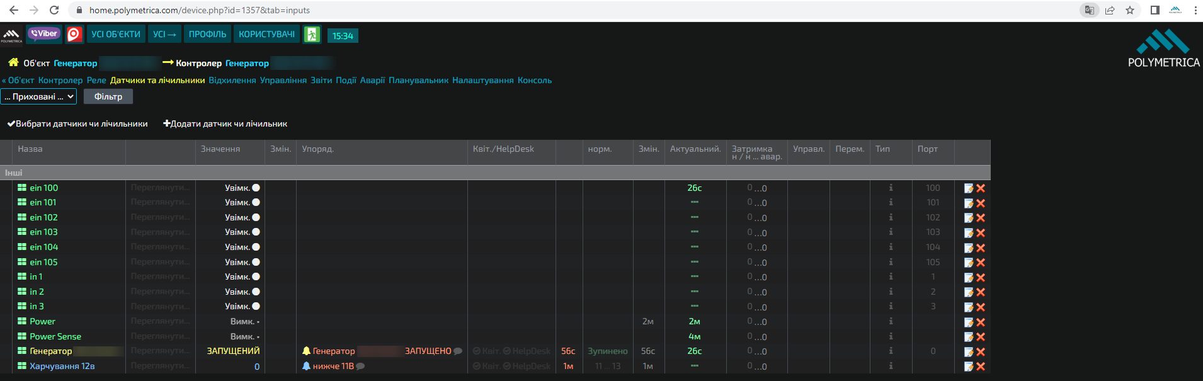Open the comment bubble beside нижче 11В

(360, 366)
